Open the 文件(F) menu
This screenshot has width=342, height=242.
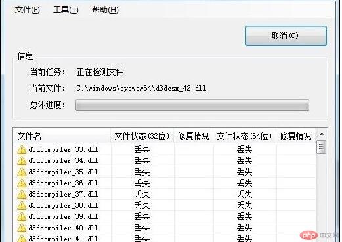28,10
